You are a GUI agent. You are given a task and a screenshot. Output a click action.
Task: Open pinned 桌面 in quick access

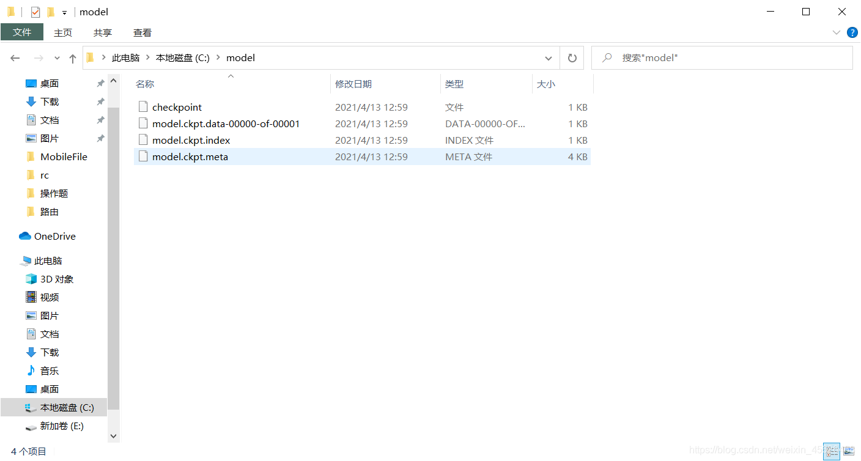50,83
